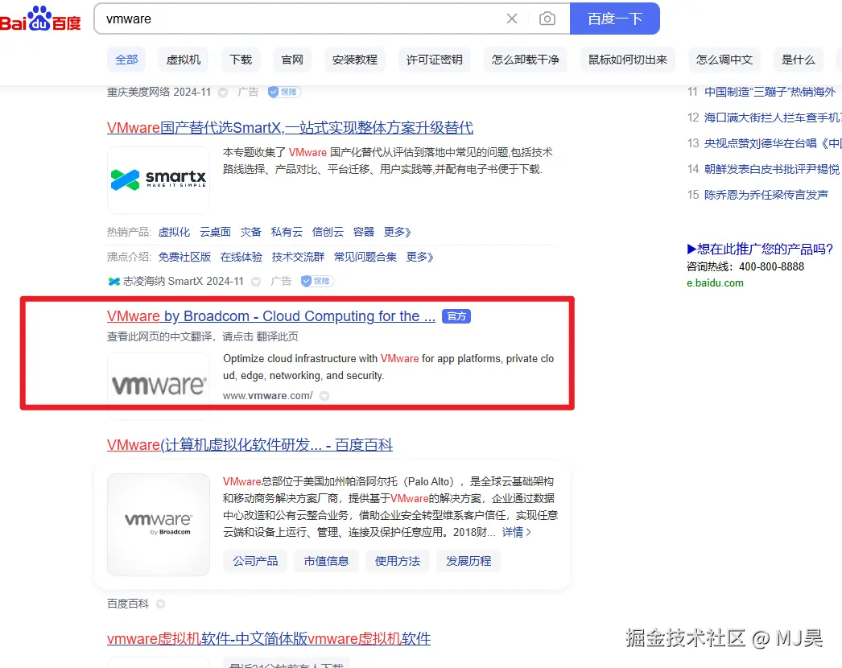Open www.vmware.com/ URL link
Image resolution: width=842 pixels, height=668 pixels.
pyautogui.click(x=268, y=396)
